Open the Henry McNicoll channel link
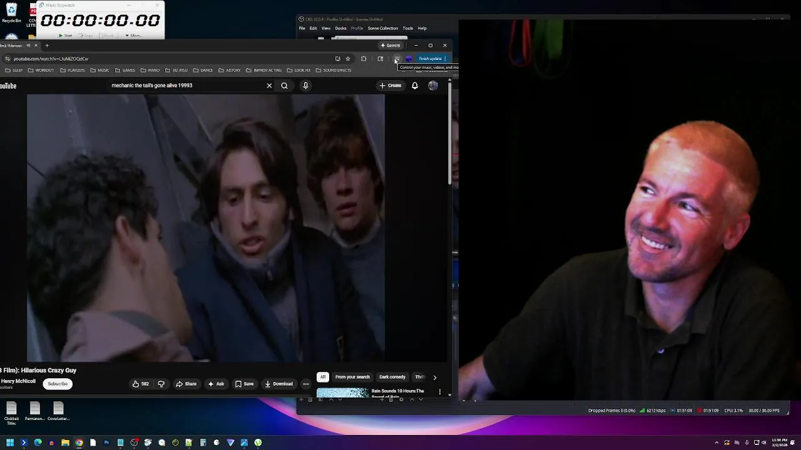The width and height of the screenshot is (801, 450). [x=18, y=381]
